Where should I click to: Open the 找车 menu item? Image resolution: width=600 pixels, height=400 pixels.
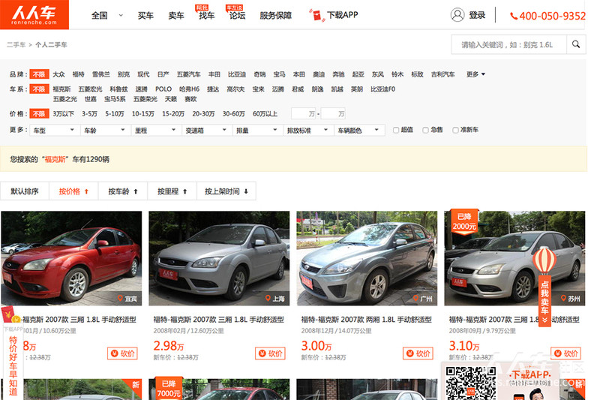[x=207, y=15]
